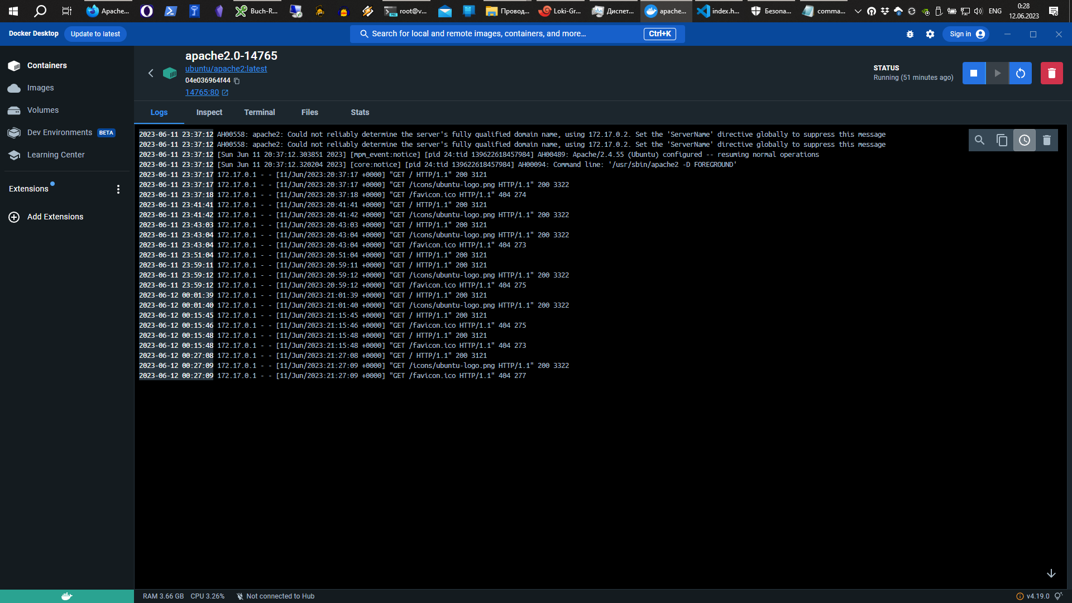Switch to the Inspect tab
Viewport: 1072px width, 603px height.
[209, 112]
